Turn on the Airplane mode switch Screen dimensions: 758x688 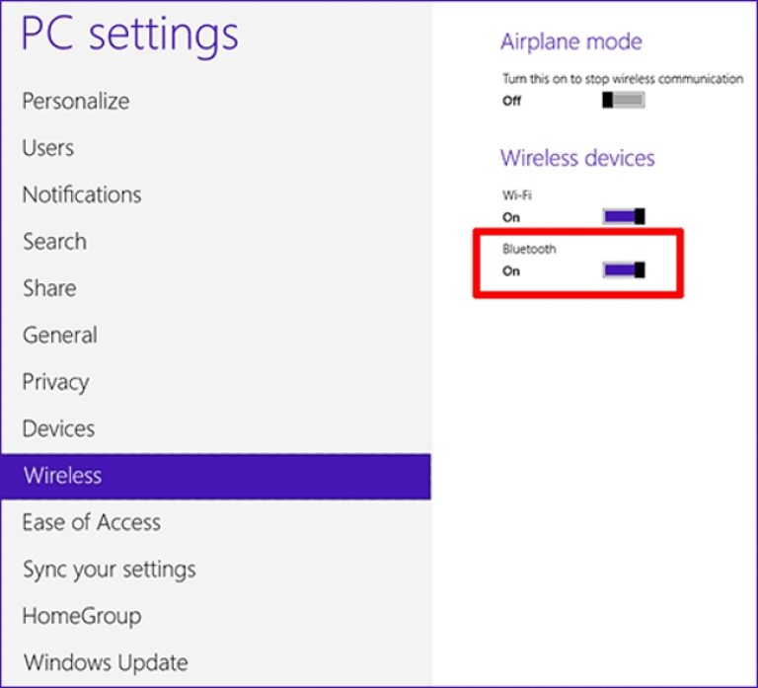click(624, 101)
